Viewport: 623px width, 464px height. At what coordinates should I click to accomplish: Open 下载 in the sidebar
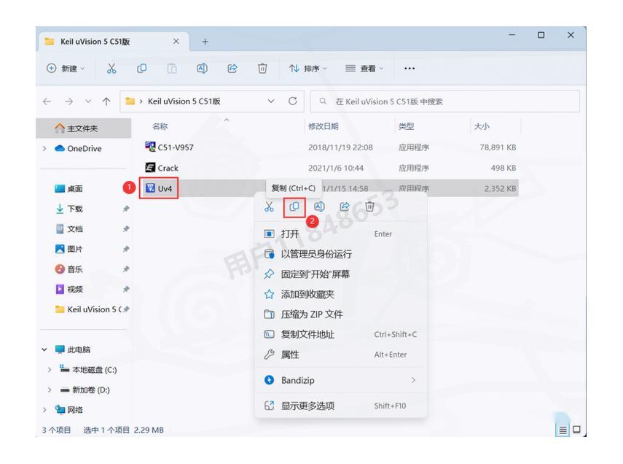tap(68, 209)
